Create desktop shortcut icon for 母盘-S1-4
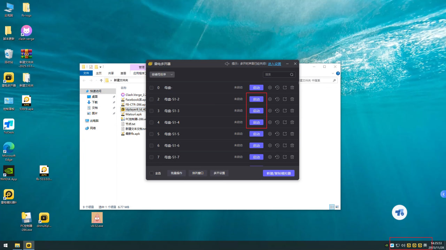This screenshot has width=446, height=250. (285, 122)
